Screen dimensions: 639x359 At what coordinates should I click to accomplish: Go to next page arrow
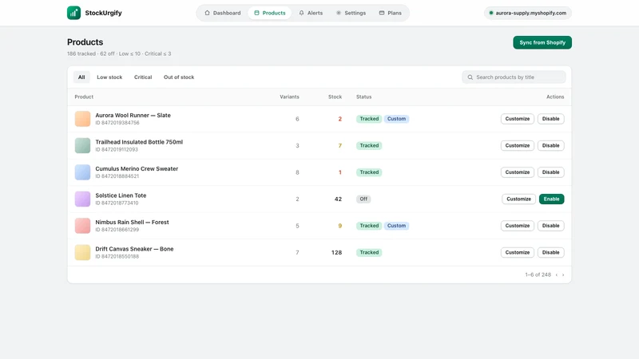(563, 274)
